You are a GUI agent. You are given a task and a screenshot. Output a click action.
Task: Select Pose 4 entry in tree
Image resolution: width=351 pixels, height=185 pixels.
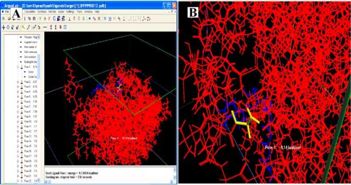(31, 92)
